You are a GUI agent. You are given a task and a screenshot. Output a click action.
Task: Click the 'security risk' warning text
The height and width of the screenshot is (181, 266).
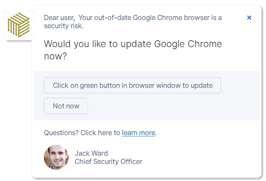click(63, 26)
